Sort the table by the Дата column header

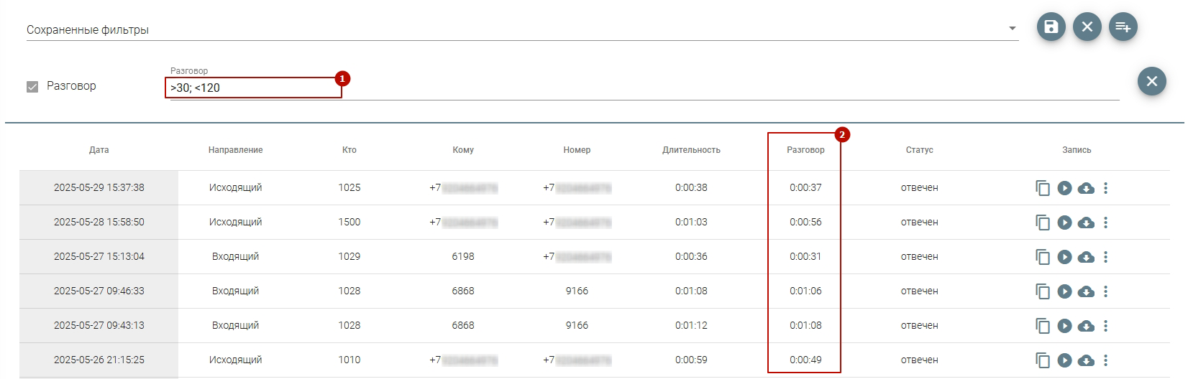tap(99, 150)
